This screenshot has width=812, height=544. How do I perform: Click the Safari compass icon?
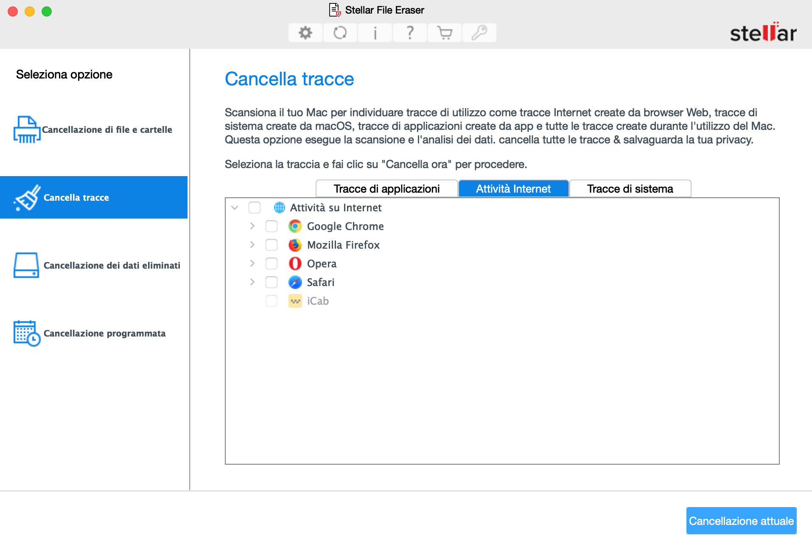tap(295, 282)
